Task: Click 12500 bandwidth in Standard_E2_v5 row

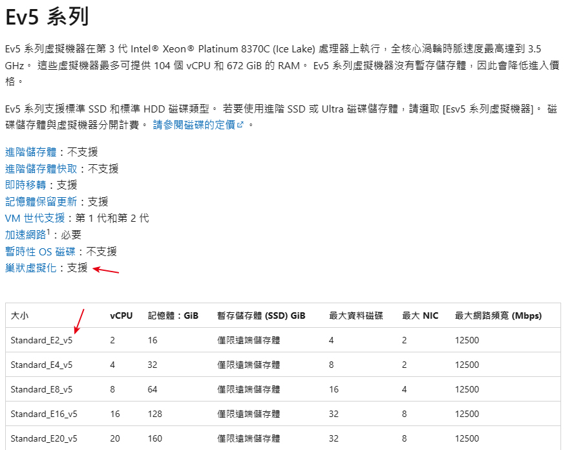Action: click(467, 340)
